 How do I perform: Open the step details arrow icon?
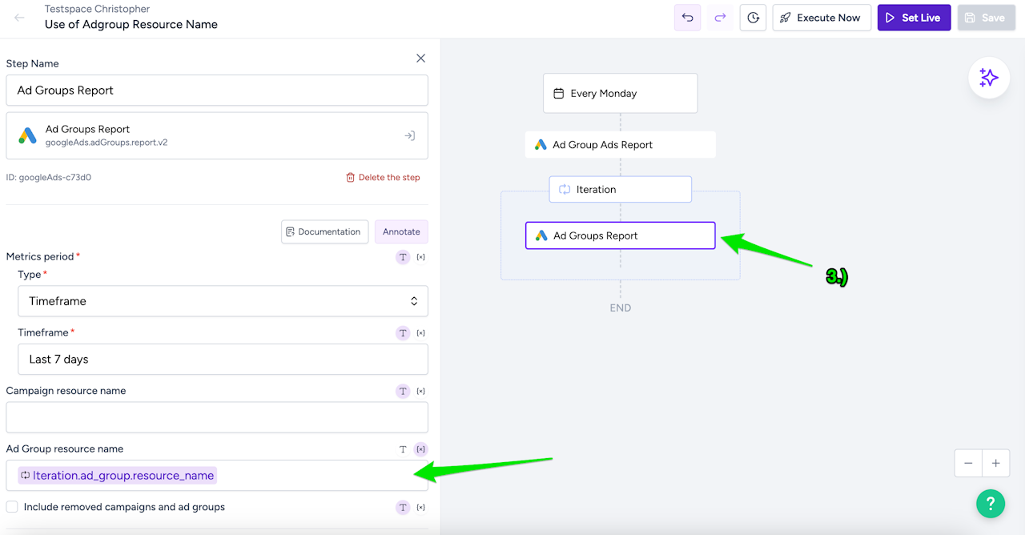tap(409, 136)
